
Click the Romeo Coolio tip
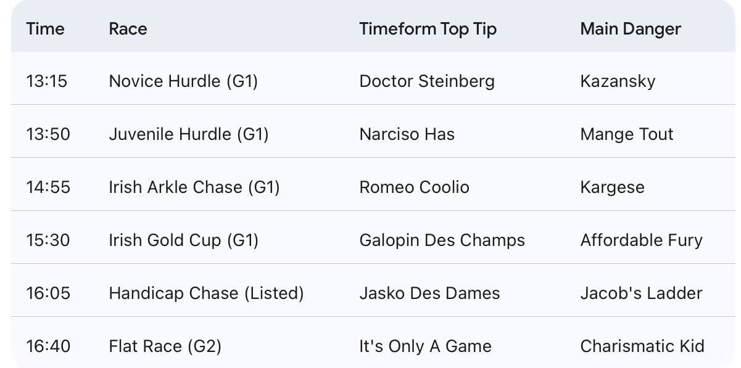(x=414, y=187)
